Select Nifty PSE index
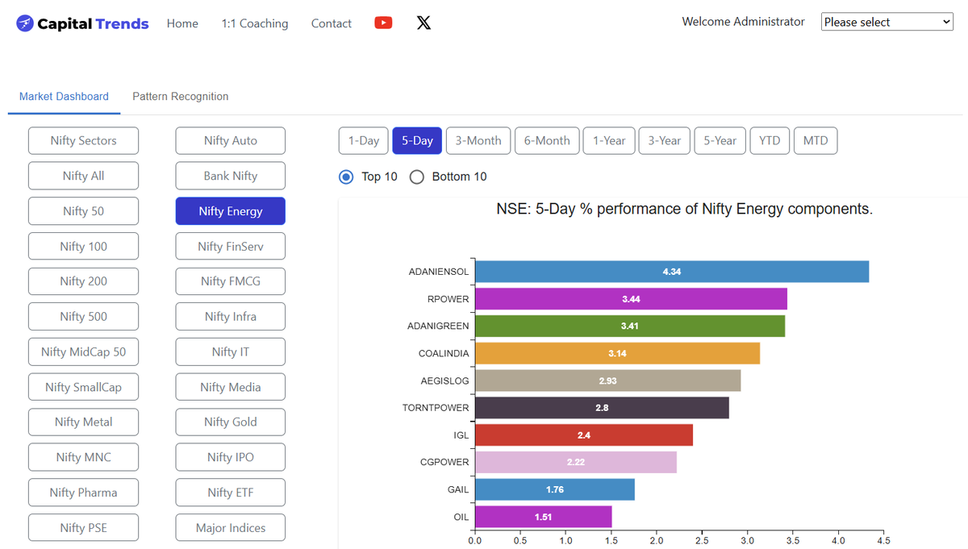This screenshot has height=549, width=968. pyautogui.click(x=83, y=528)
